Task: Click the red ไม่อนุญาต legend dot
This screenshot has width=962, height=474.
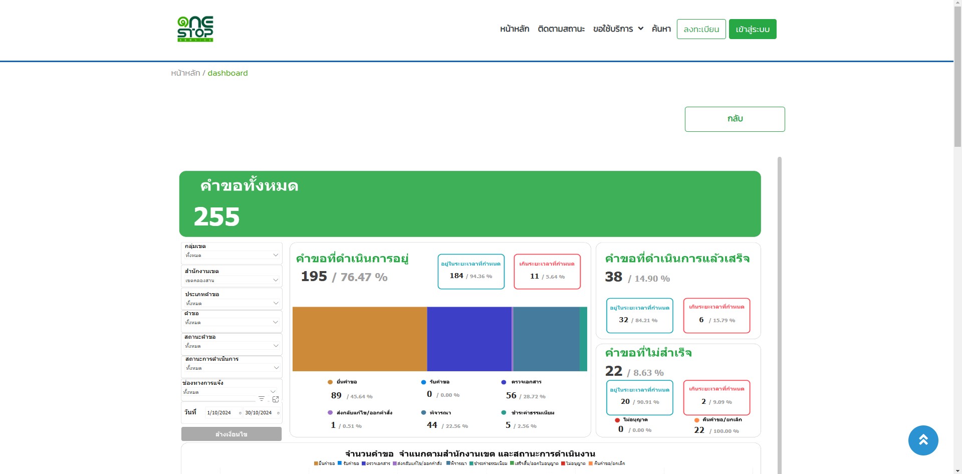Action: [617, 420]
